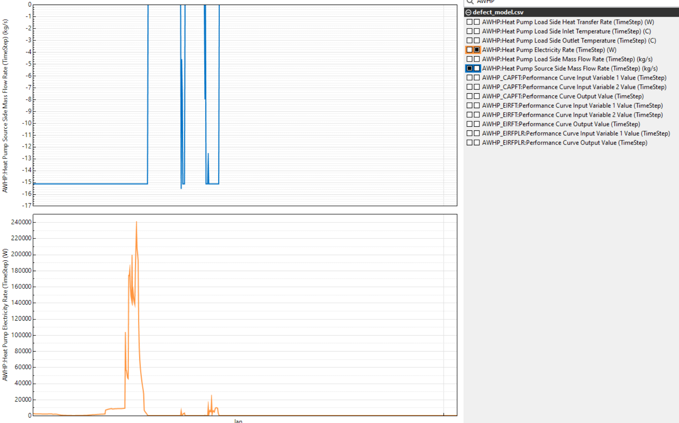Tick second checkbox for AWHP_CAPFT Input Variable 2
This screenshot has width=679, height=423.
click(x=477, y=87)
